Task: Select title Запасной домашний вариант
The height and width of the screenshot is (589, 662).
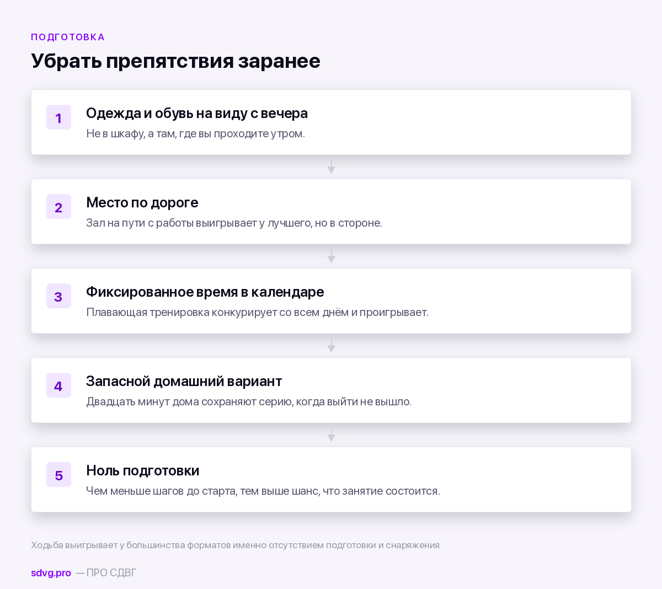Action: coord(184,381)
